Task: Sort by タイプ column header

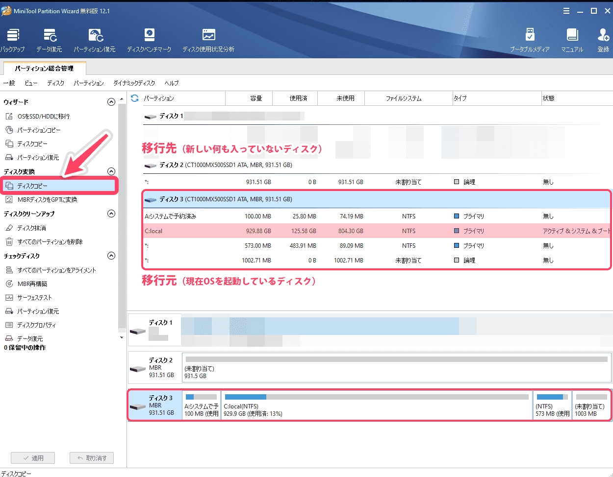Action: point(497,98)
